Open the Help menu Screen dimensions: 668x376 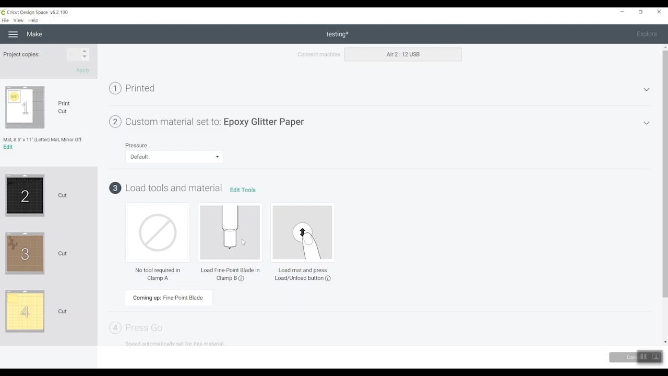(x=33, y=20)
